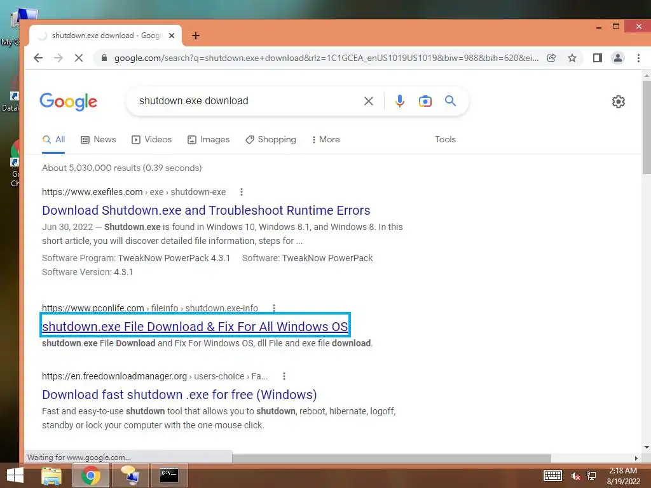The height and width of the screenshot is (488, 651).
Task: Click the horizontal scrollbar right arrow
Action: coord(636,458)
